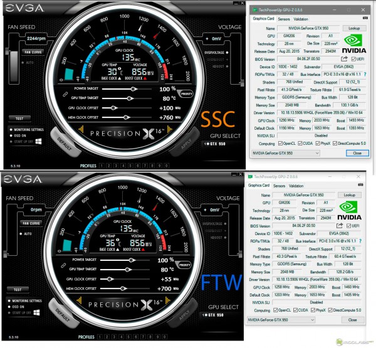376x348 pixels.
Task: Open Graphics Card tab in lower GPU-Z window
Action: [259, 185]
